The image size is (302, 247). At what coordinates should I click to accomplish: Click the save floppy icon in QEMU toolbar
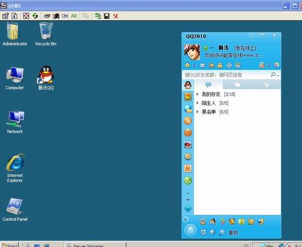107,16
